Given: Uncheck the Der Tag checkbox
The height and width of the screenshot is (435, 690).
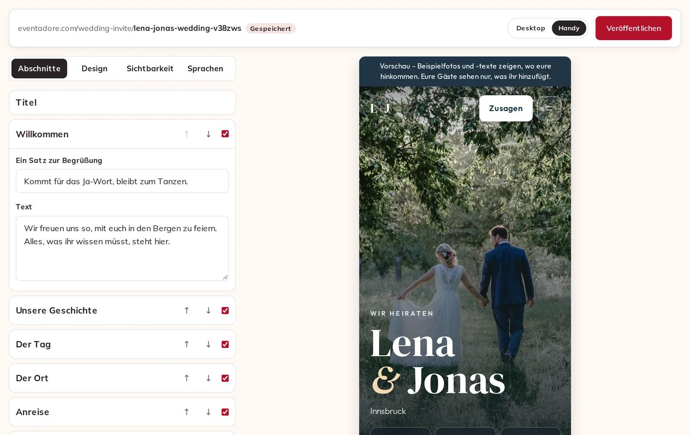Looking at the screenshot, I should click(225, 344).
